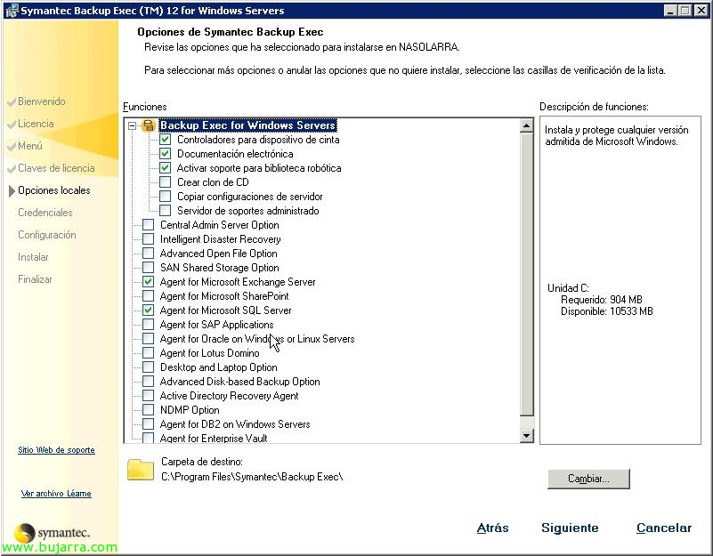Check Agent for Oracle on Windows or Linux
The image size is (713, 556).
[x=149, y=339]
